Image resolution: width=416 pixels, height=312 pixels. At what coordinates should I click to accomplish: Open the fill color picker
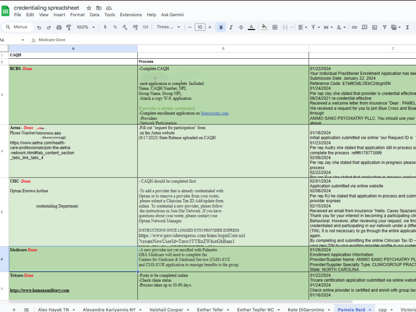(x=264, y=27)
